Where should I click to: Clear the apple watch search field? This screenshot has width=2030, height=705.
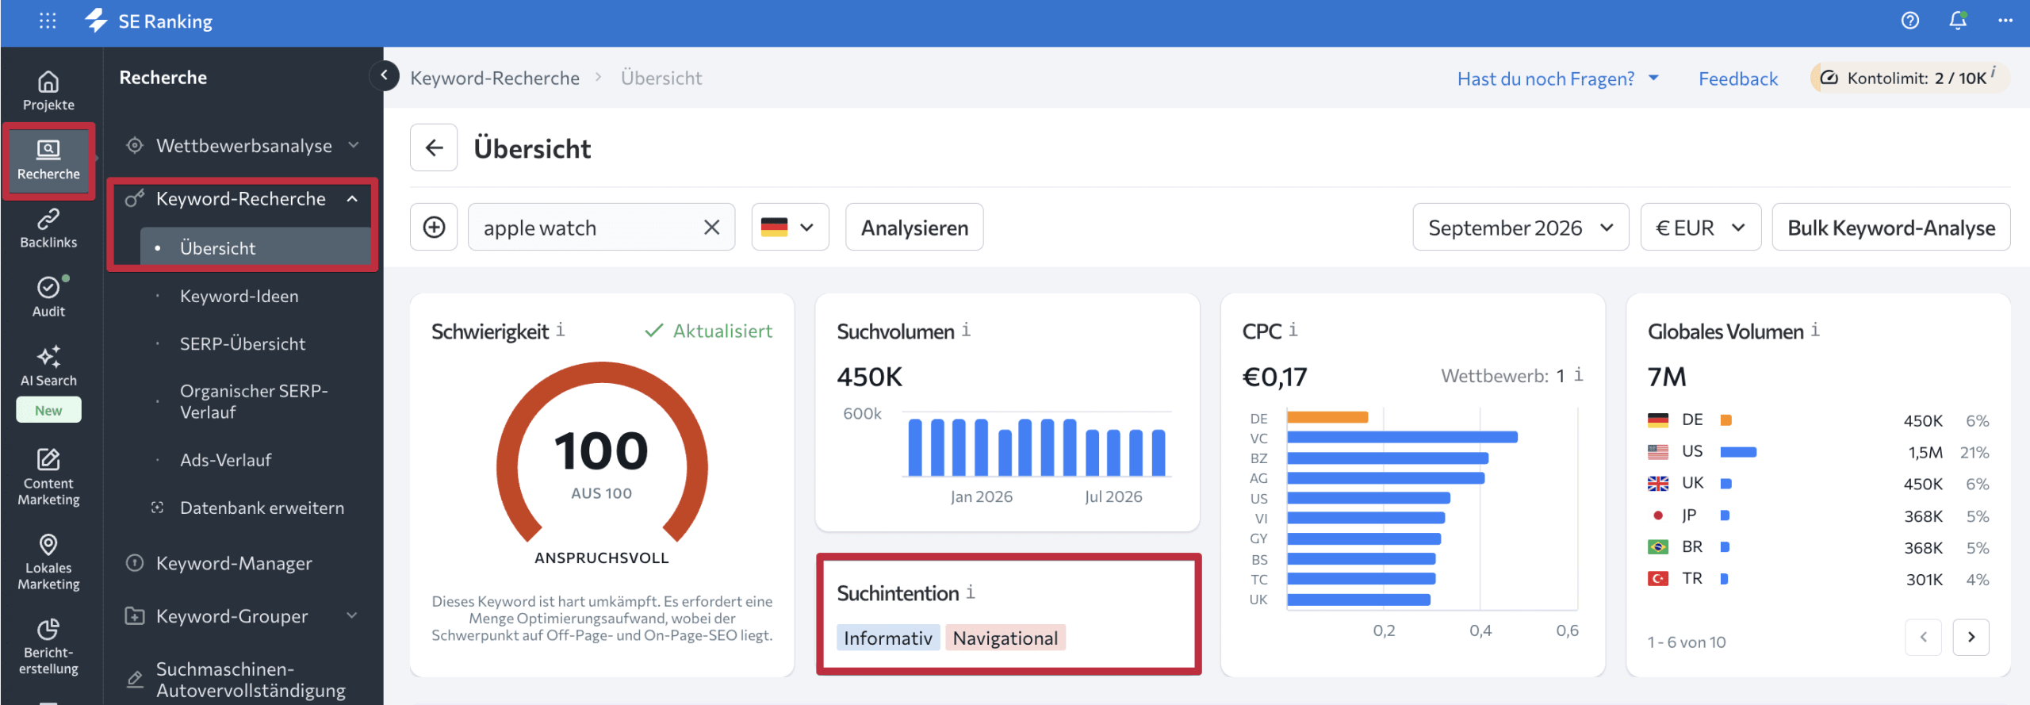[711, 228]
